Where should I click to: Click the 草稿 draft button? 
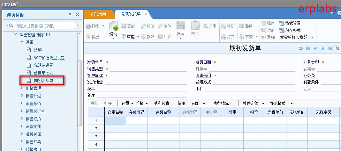click(128, 37)
